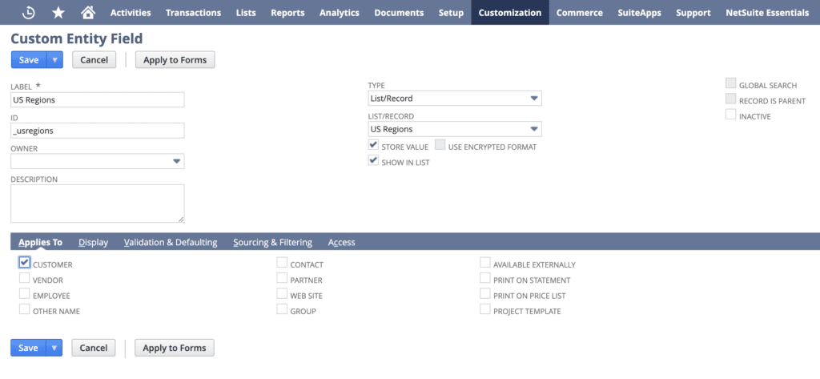The height and width of the screenshot is (379, 820).
Task: Tick the Print on Statement checkbox
Action: pos(485,279)
